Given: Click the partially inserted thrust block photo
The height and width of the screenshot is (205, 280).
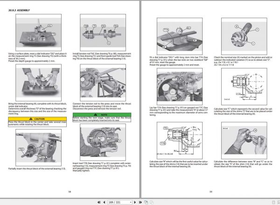Looking at the screenshot, I should (x=38, y=148).
